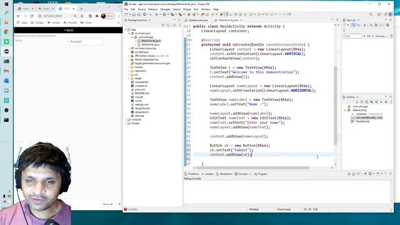The height and width of the screenshot is (225, 400).
Task: Open the Run button dropdown arrow
Action: coord(167,14)
